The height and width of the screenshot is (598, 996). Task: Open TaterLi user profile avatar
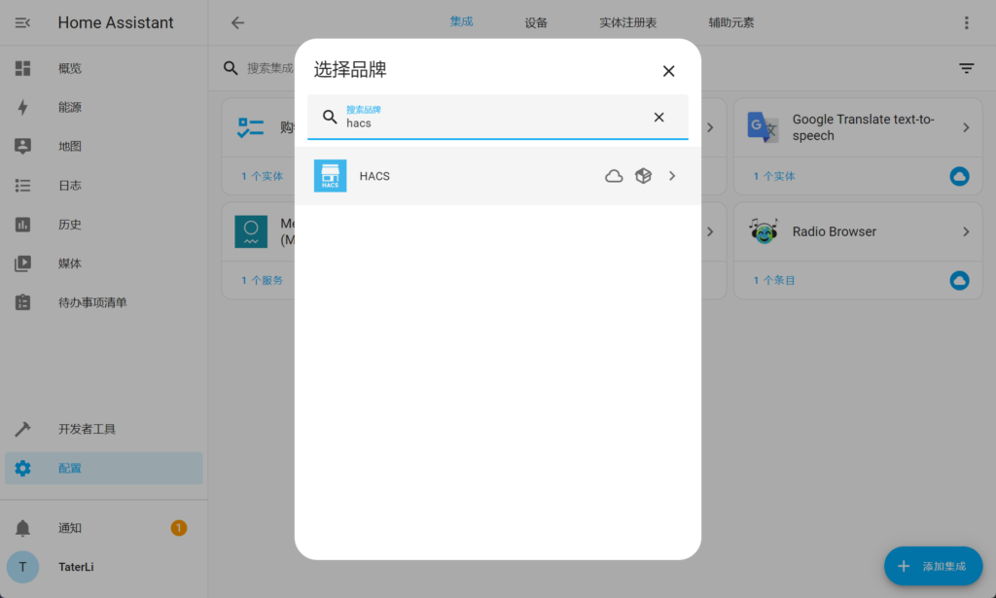pos(23,567)
